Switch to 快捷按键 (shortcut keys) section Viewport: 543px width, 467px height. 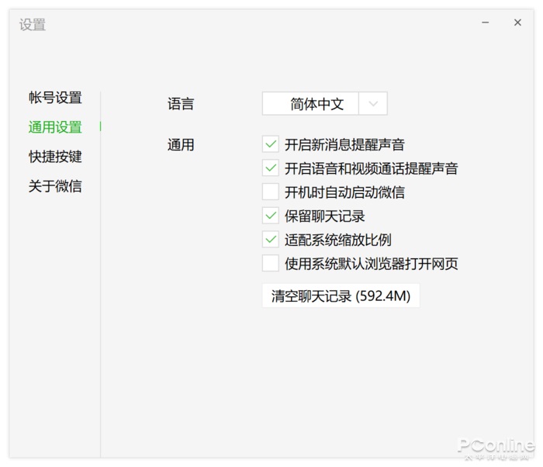pos(55,156)
